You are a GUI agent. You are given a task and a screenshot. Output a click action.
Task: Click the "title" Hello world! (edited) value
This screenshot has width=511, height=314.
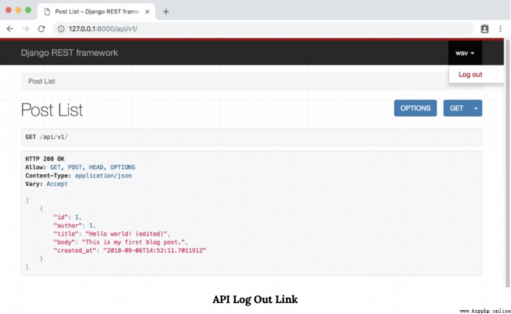click(126, 234)
